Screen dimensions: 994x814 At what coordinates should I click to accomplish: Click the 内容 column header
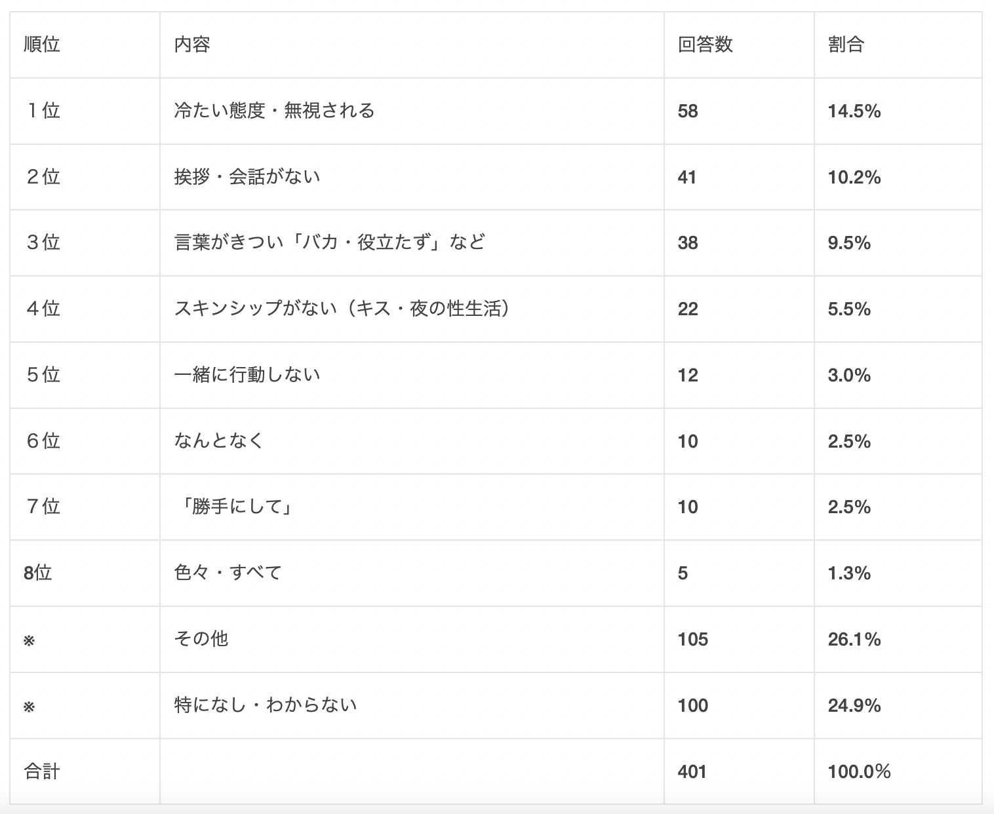(x=192, y=45)
